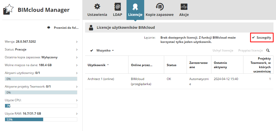
Task: Open the Kopie zapasowe backup icon
Action: (x=160, y=7)
